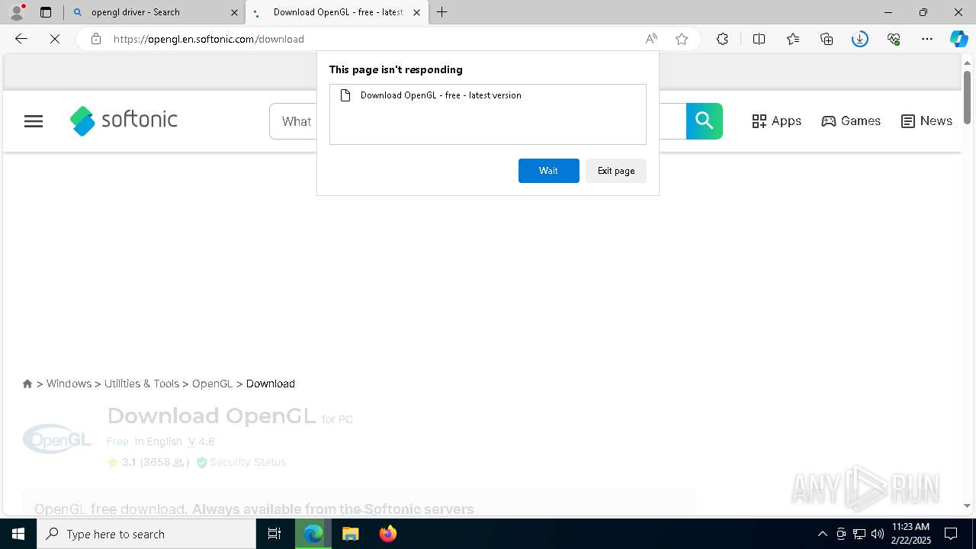Image resolution: width=976 pixels, height=549 pixels.
Task: Open the taskbar clock and date
Action: (911, 534)
